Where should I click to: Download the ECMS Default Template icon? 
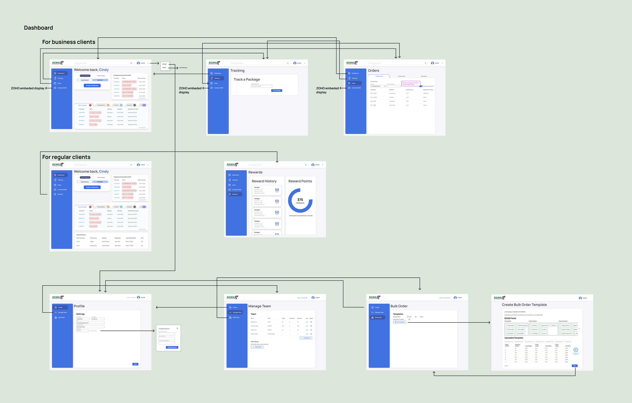tap(409, 319)
